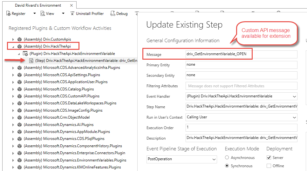The height and width of the screenshot is (171, 307).
Task: Uncheck the Server deployment checkbox
Action: coord(269,157)
